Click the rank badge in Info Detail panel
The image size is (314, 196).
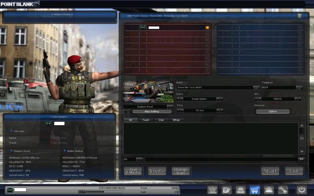coord(48,124)
